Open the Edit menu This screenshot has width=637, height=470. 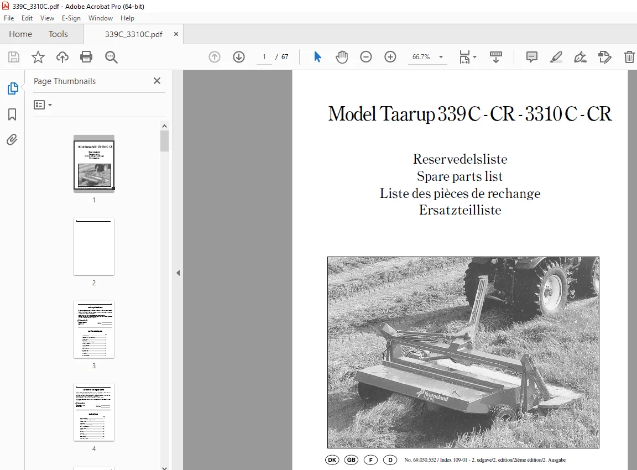pyautogui.click(x=27, y=18)
